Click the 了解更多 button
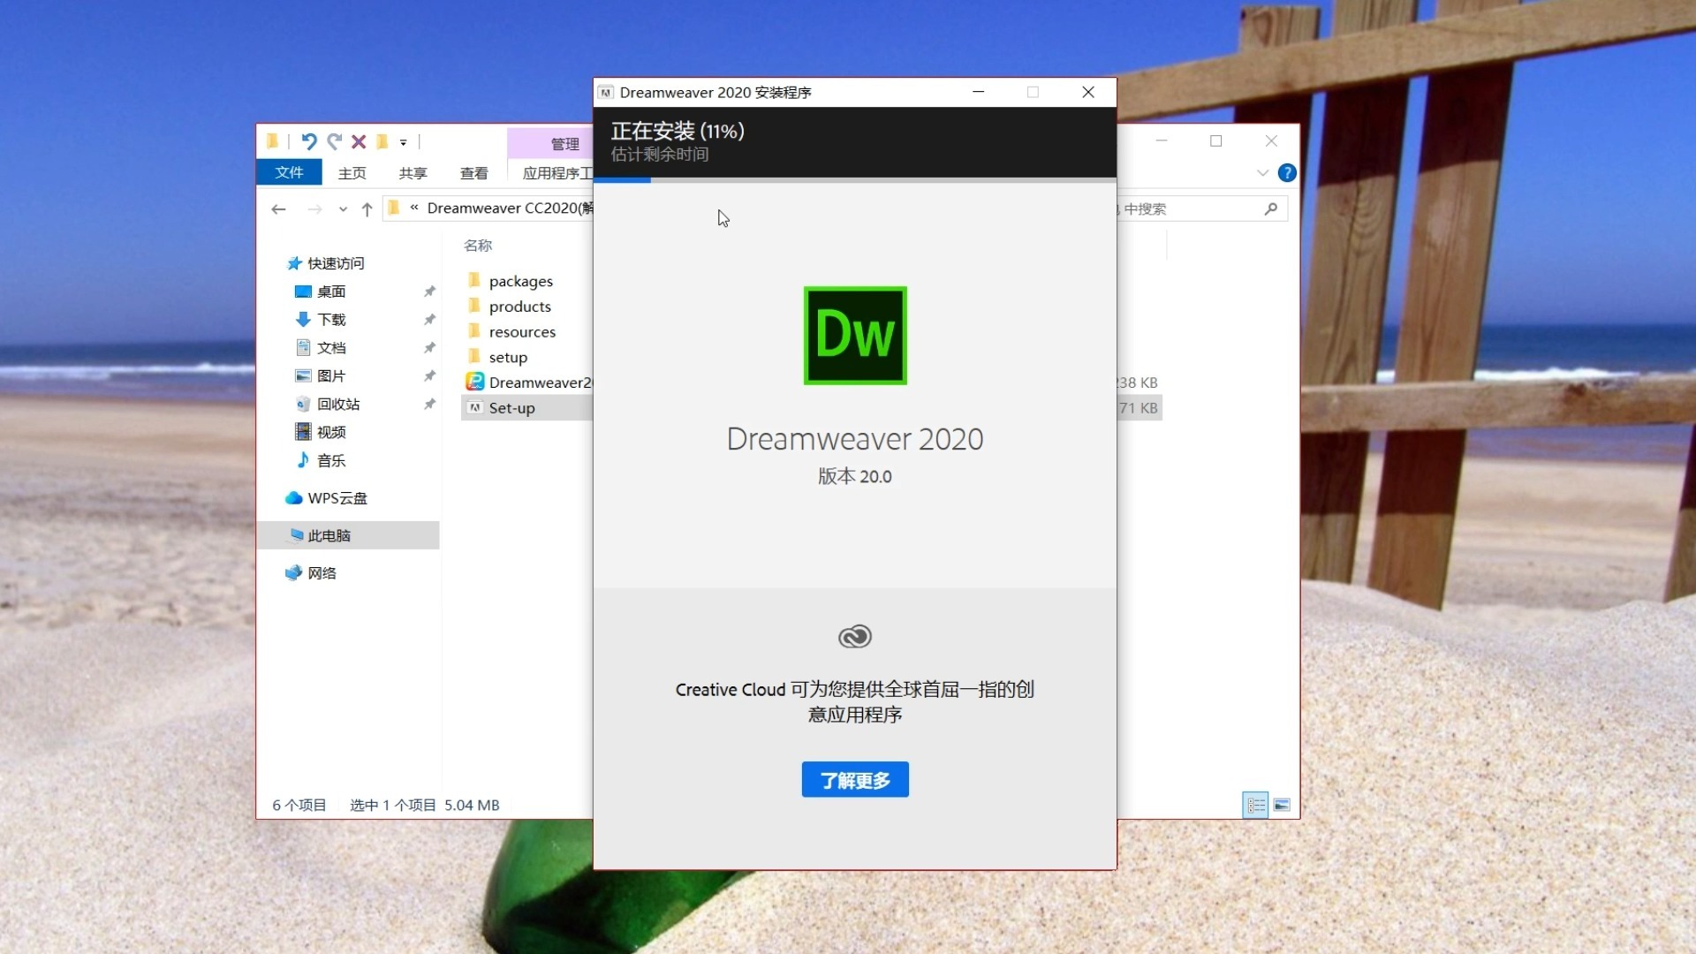Viewport: 1696px width, 954px height. coord(855,780)
